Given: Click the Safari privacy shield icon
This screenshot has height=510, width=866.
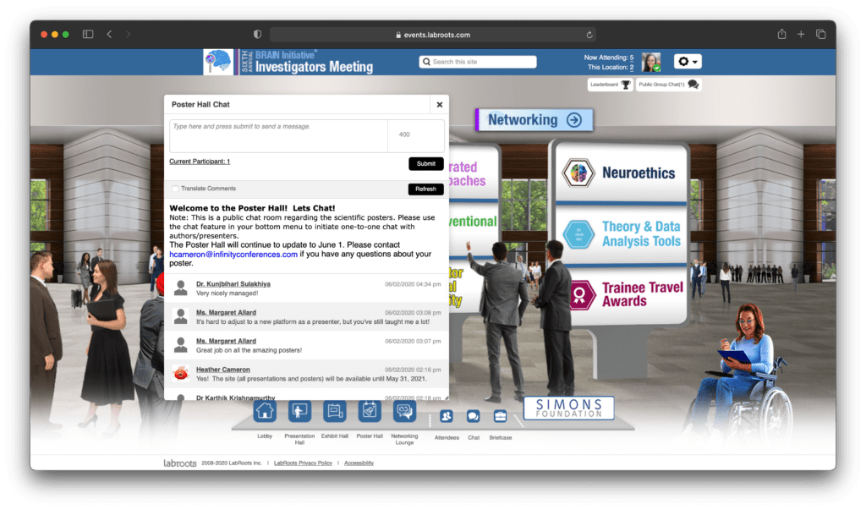Looking at the screenshot, I should click(x=257, y=35).
